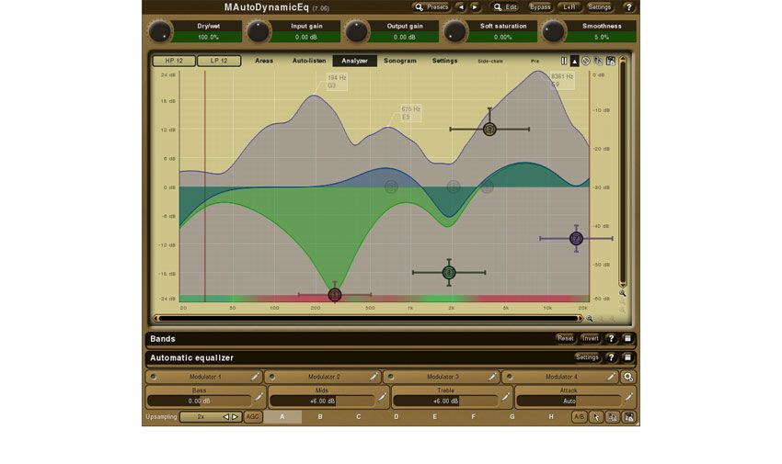Toggle the HP 12 filter button
Screen dimensions: 782x464
coord(174,61)
